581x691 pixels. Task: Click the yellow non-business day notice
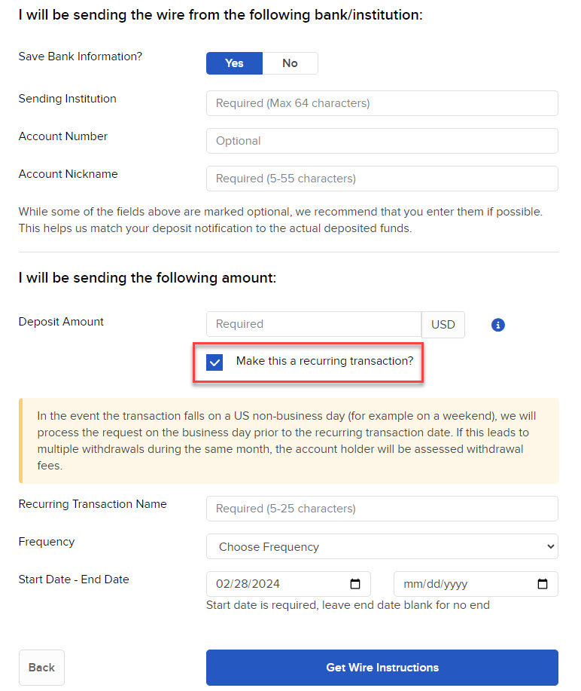pyautogui.click(x=290, y=437)
